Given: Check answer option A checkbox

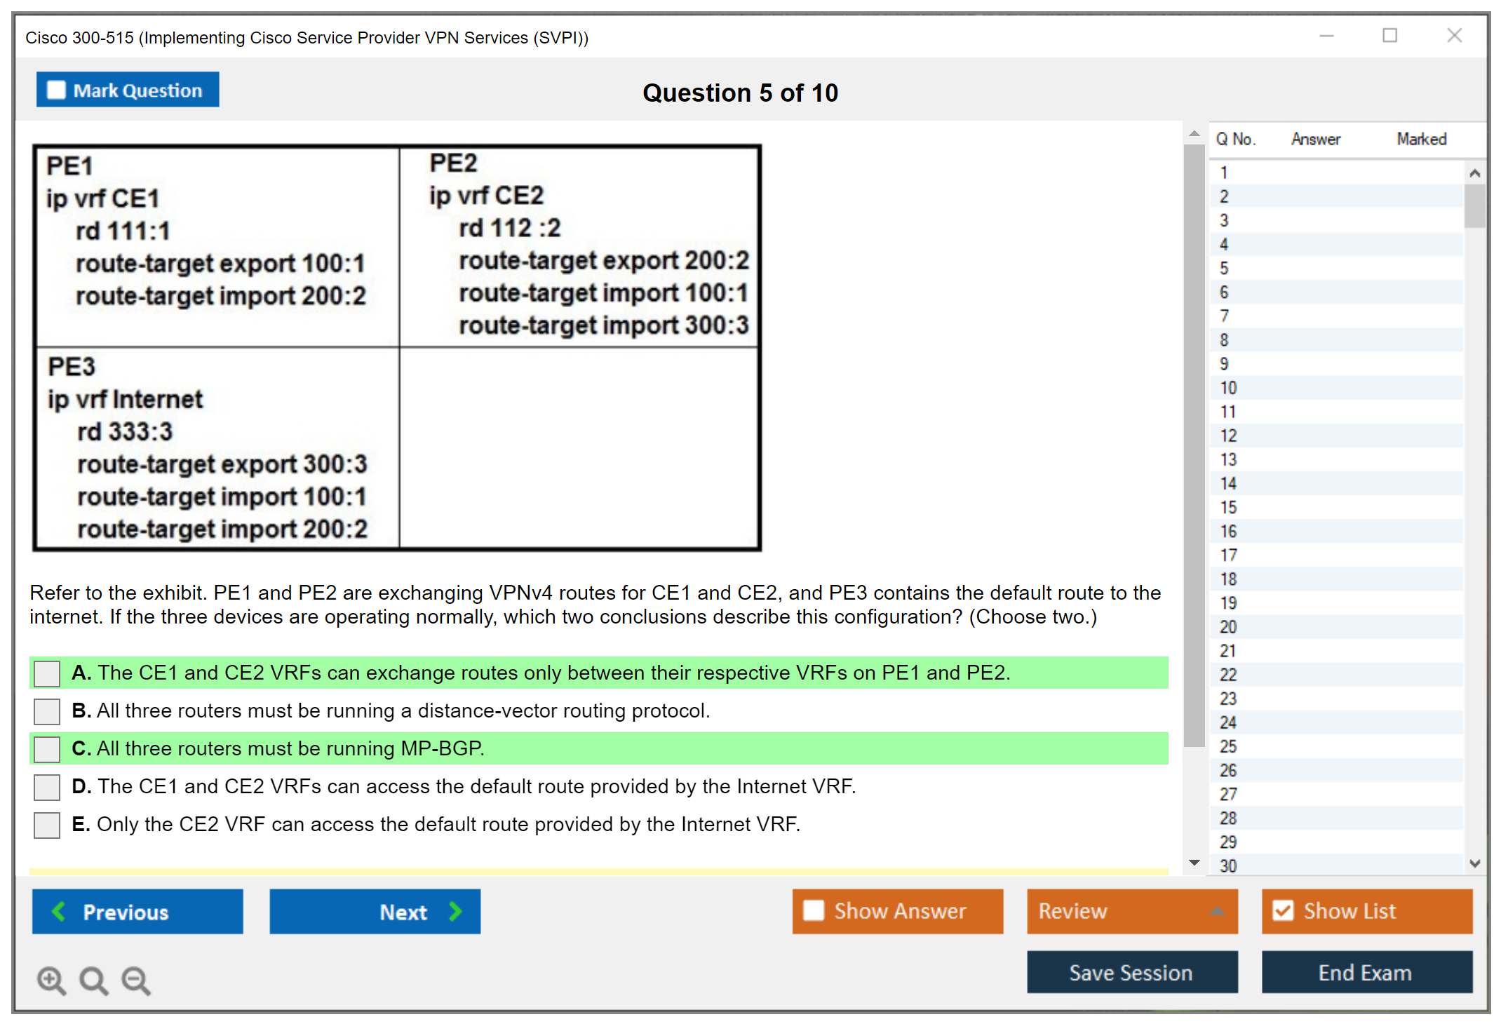Looking at the screenshot, I should point(47,673).
